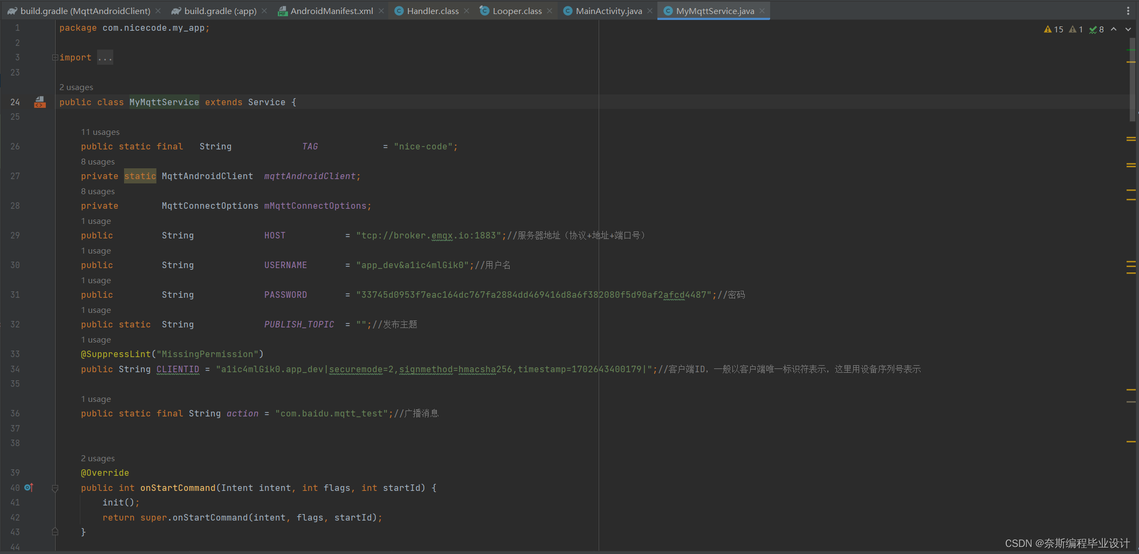This screenshot has height=554, width=1139.
Task: Click the HOST string "tcp://broker.emqx.io:1883"
Action: (x=429, y=236)
